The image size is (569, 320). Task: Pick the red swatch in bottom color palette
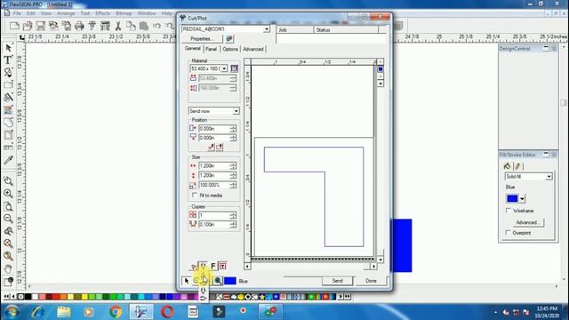pos(56,297)
